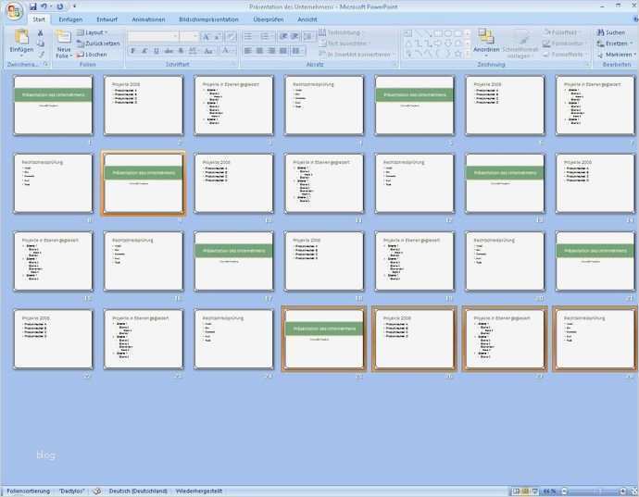The height and width of the screenshot is (497, 639).
Task: Save with the quick access floppy icon
Action: coord(33,6)
